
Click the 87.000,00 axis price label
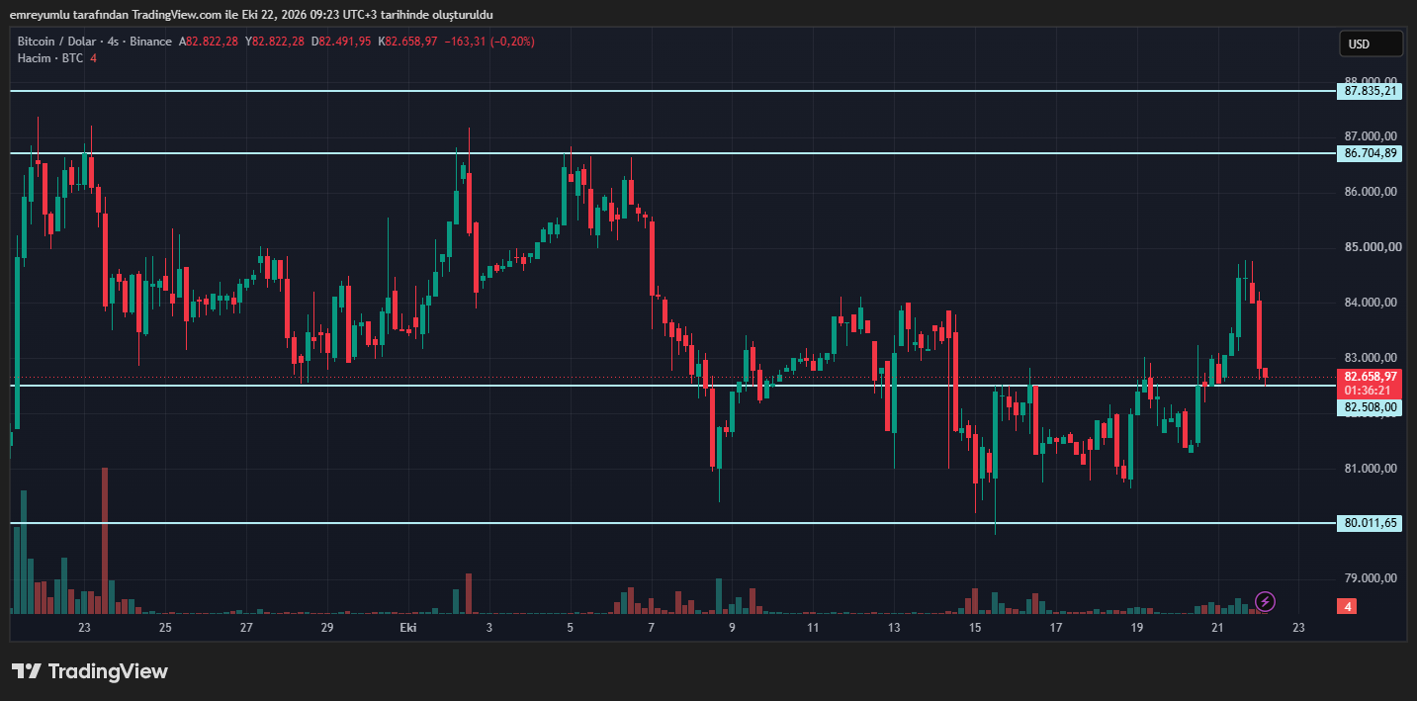[1370, 136]
